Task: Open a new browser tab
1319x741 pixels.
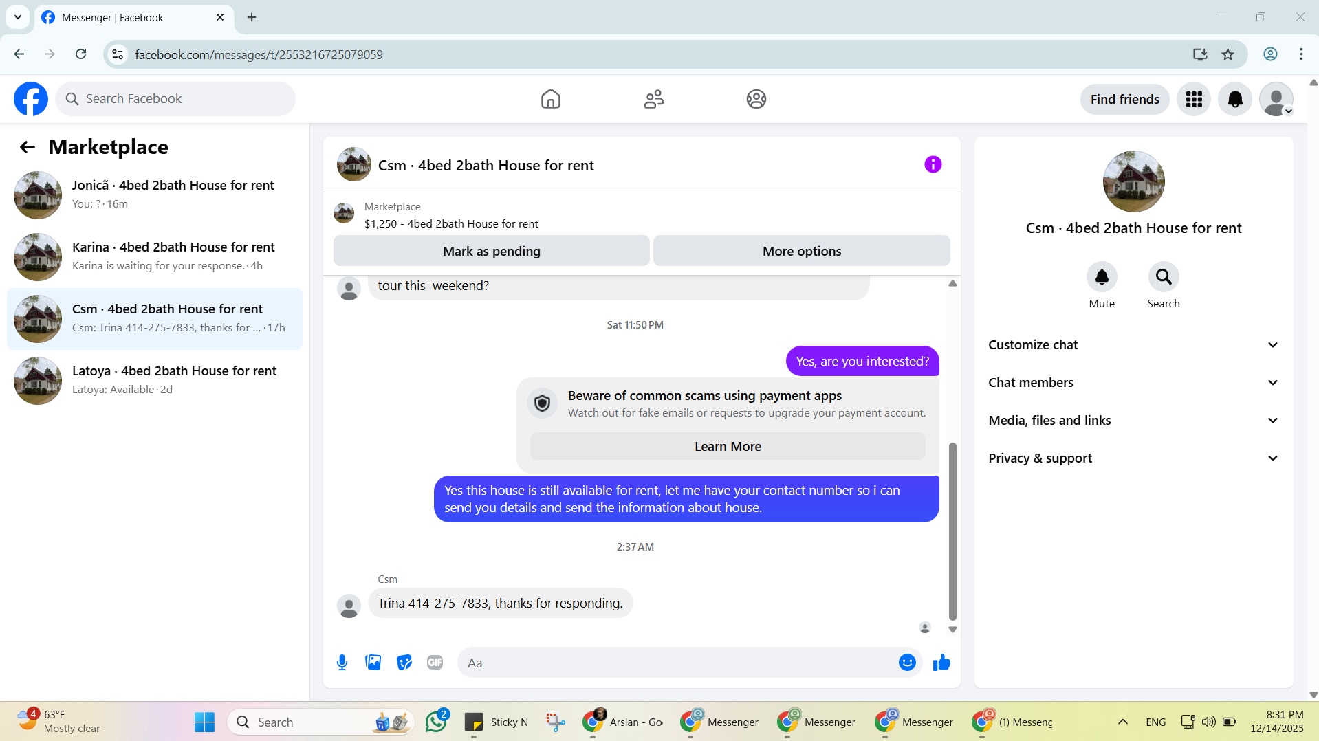Action: point(252,17)
